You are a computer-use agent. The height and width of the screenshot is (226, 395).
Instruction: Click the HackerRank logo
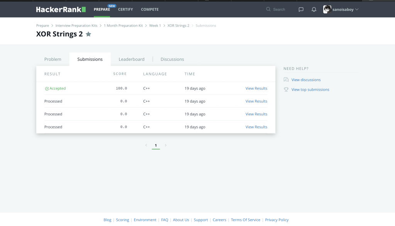coord(61,10)
